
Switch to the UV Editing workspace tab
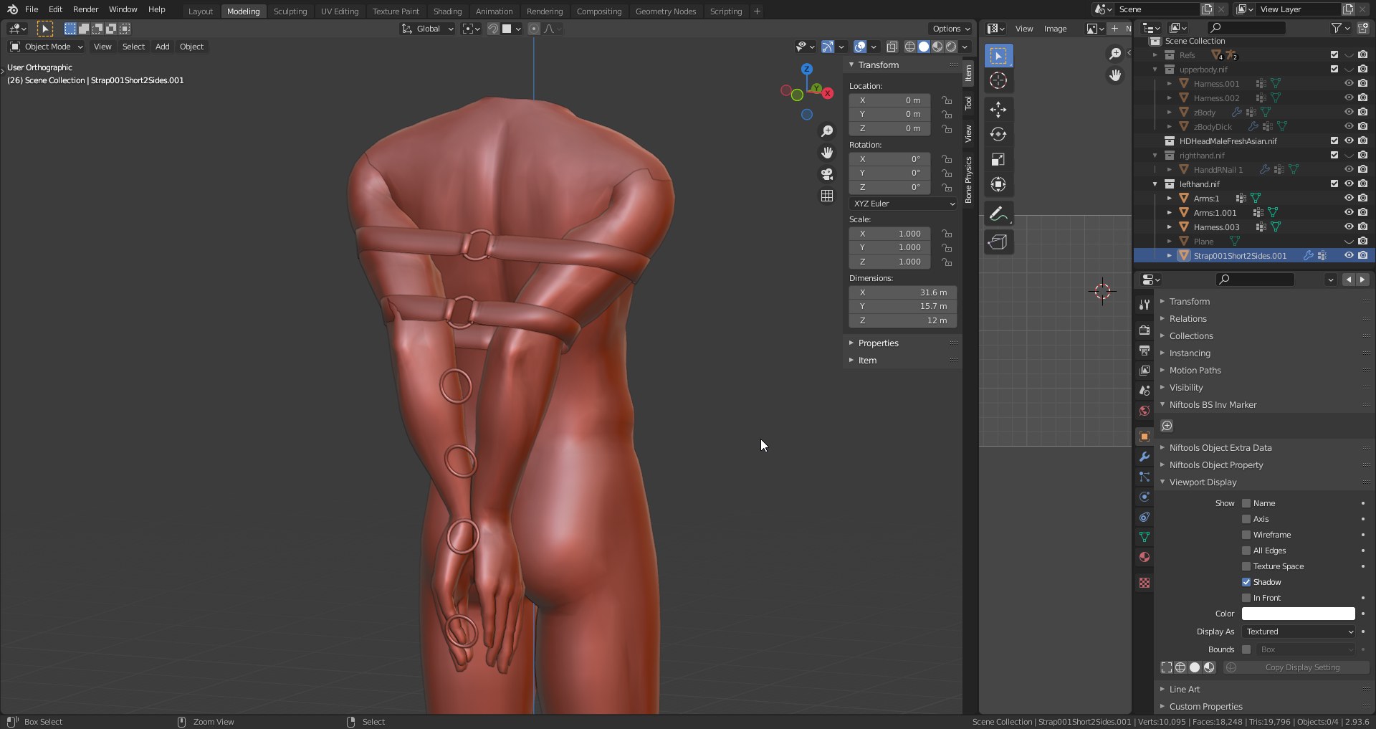pos(340,11)
